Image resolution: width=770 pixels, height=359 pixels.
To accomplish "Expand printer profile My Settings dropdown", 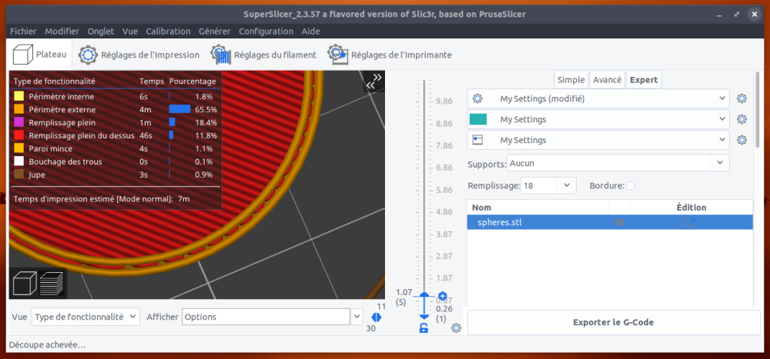I will 722,140.
